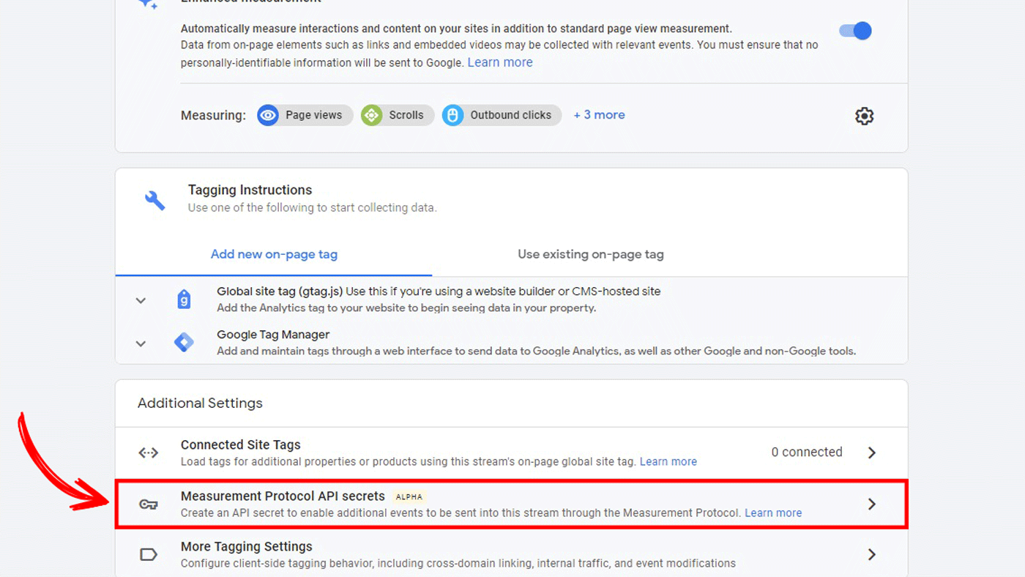
Task: Toggle the Enhanced measurement switch
Action: click(855, 31)
